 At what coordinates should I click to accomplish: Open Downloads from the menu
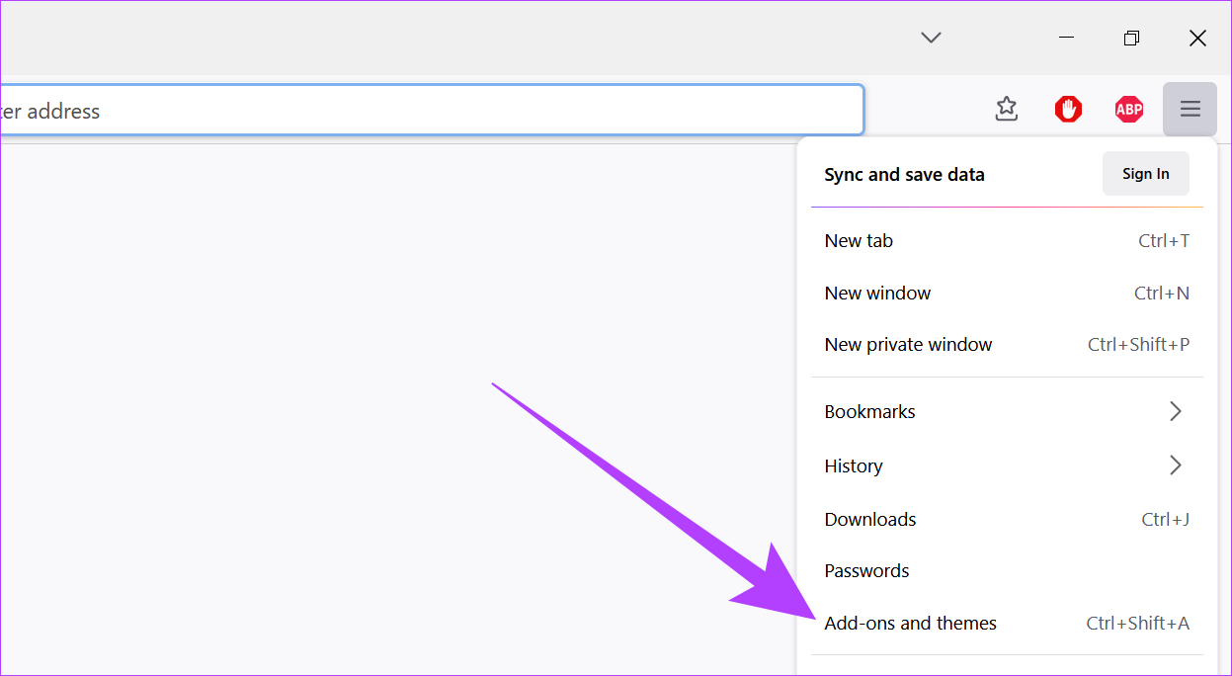[x=1007, y=520]
